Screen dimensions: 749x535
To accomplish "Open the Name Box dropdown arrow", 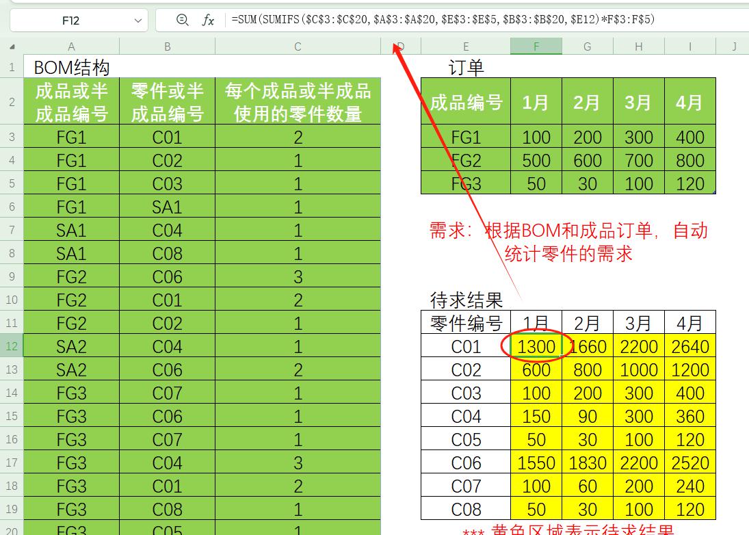I will 138,21.
